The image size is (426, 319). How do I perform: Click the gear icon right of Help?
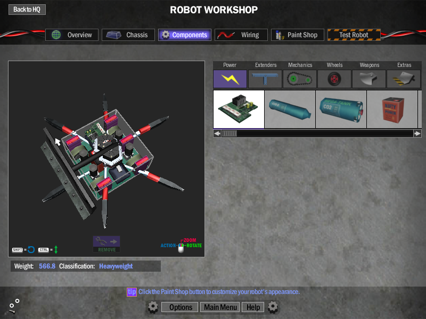pyautogui.click(x=273, y=307)
